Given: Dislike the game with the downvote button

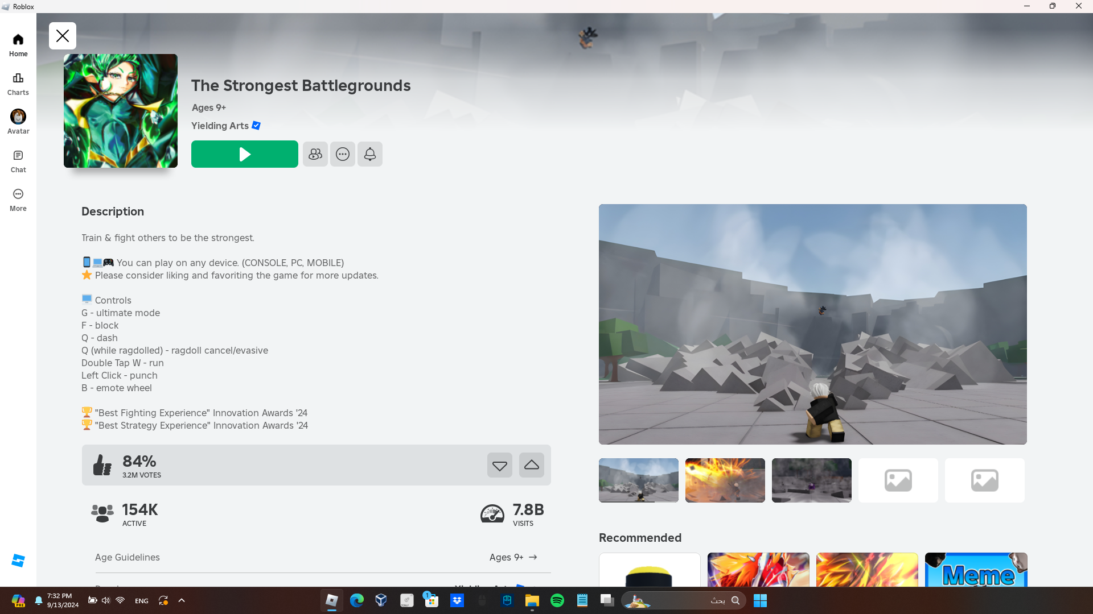Looking at the screenshot, I should tap(500, 465).
